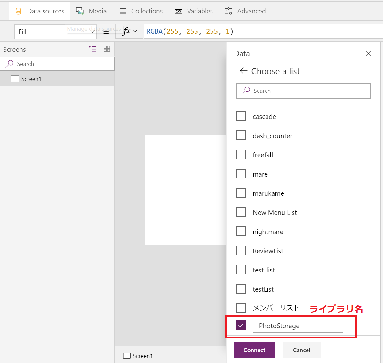Check the New Menu List checkbox
The width and height of the screenshot is (383, 363).
pos(241,212)
